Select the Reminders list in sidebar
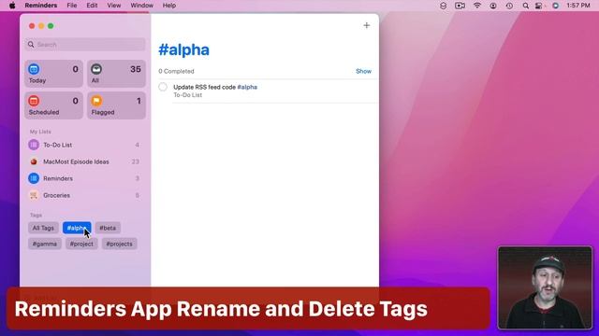 (x=85, y=178)
